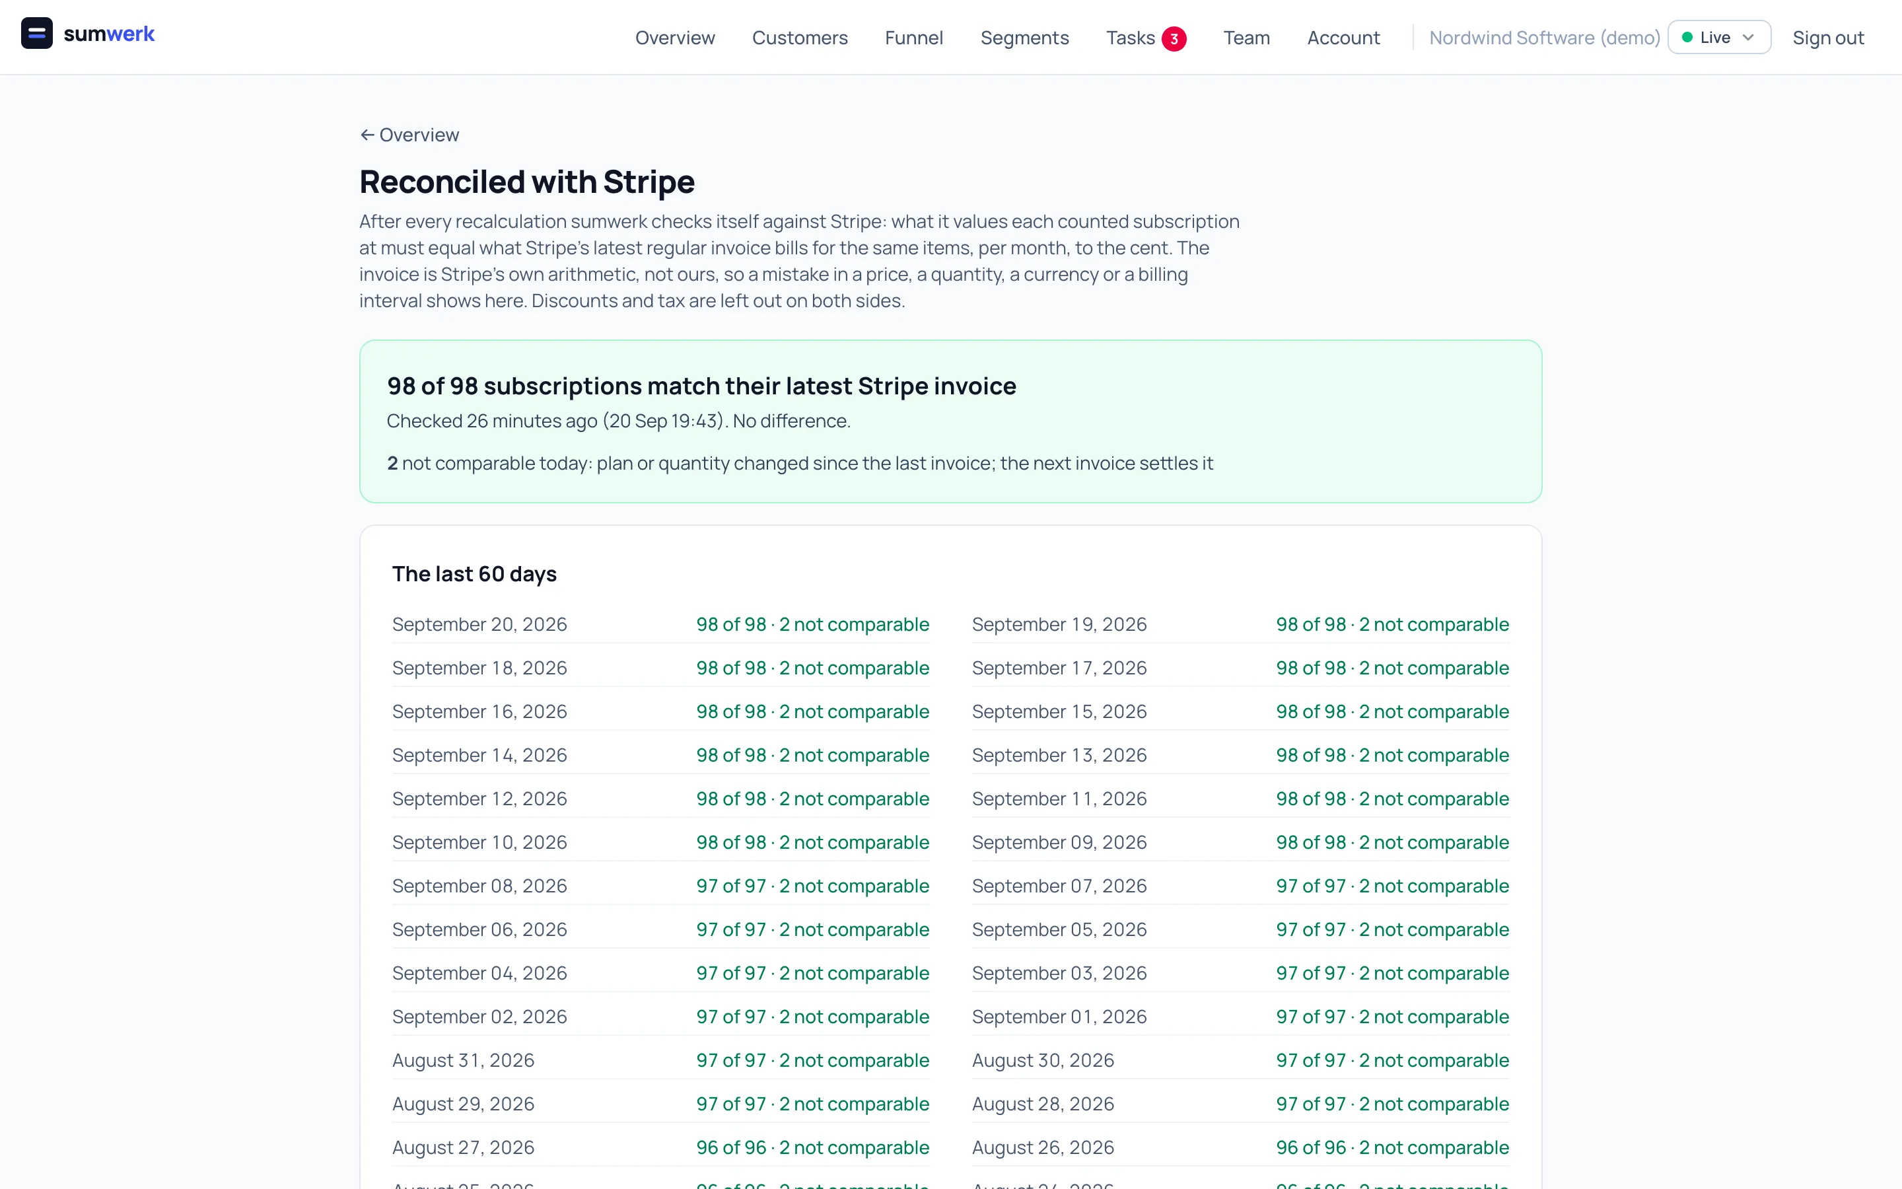The height and width of the screenshot is (1189, 1902).
Task: Click the Sign out link
Action: click(x=1827, y=38)
